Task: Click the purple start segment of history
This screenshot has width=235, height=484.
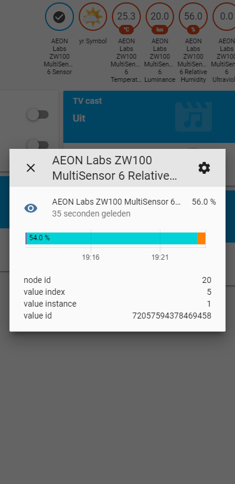Action: 26,238
